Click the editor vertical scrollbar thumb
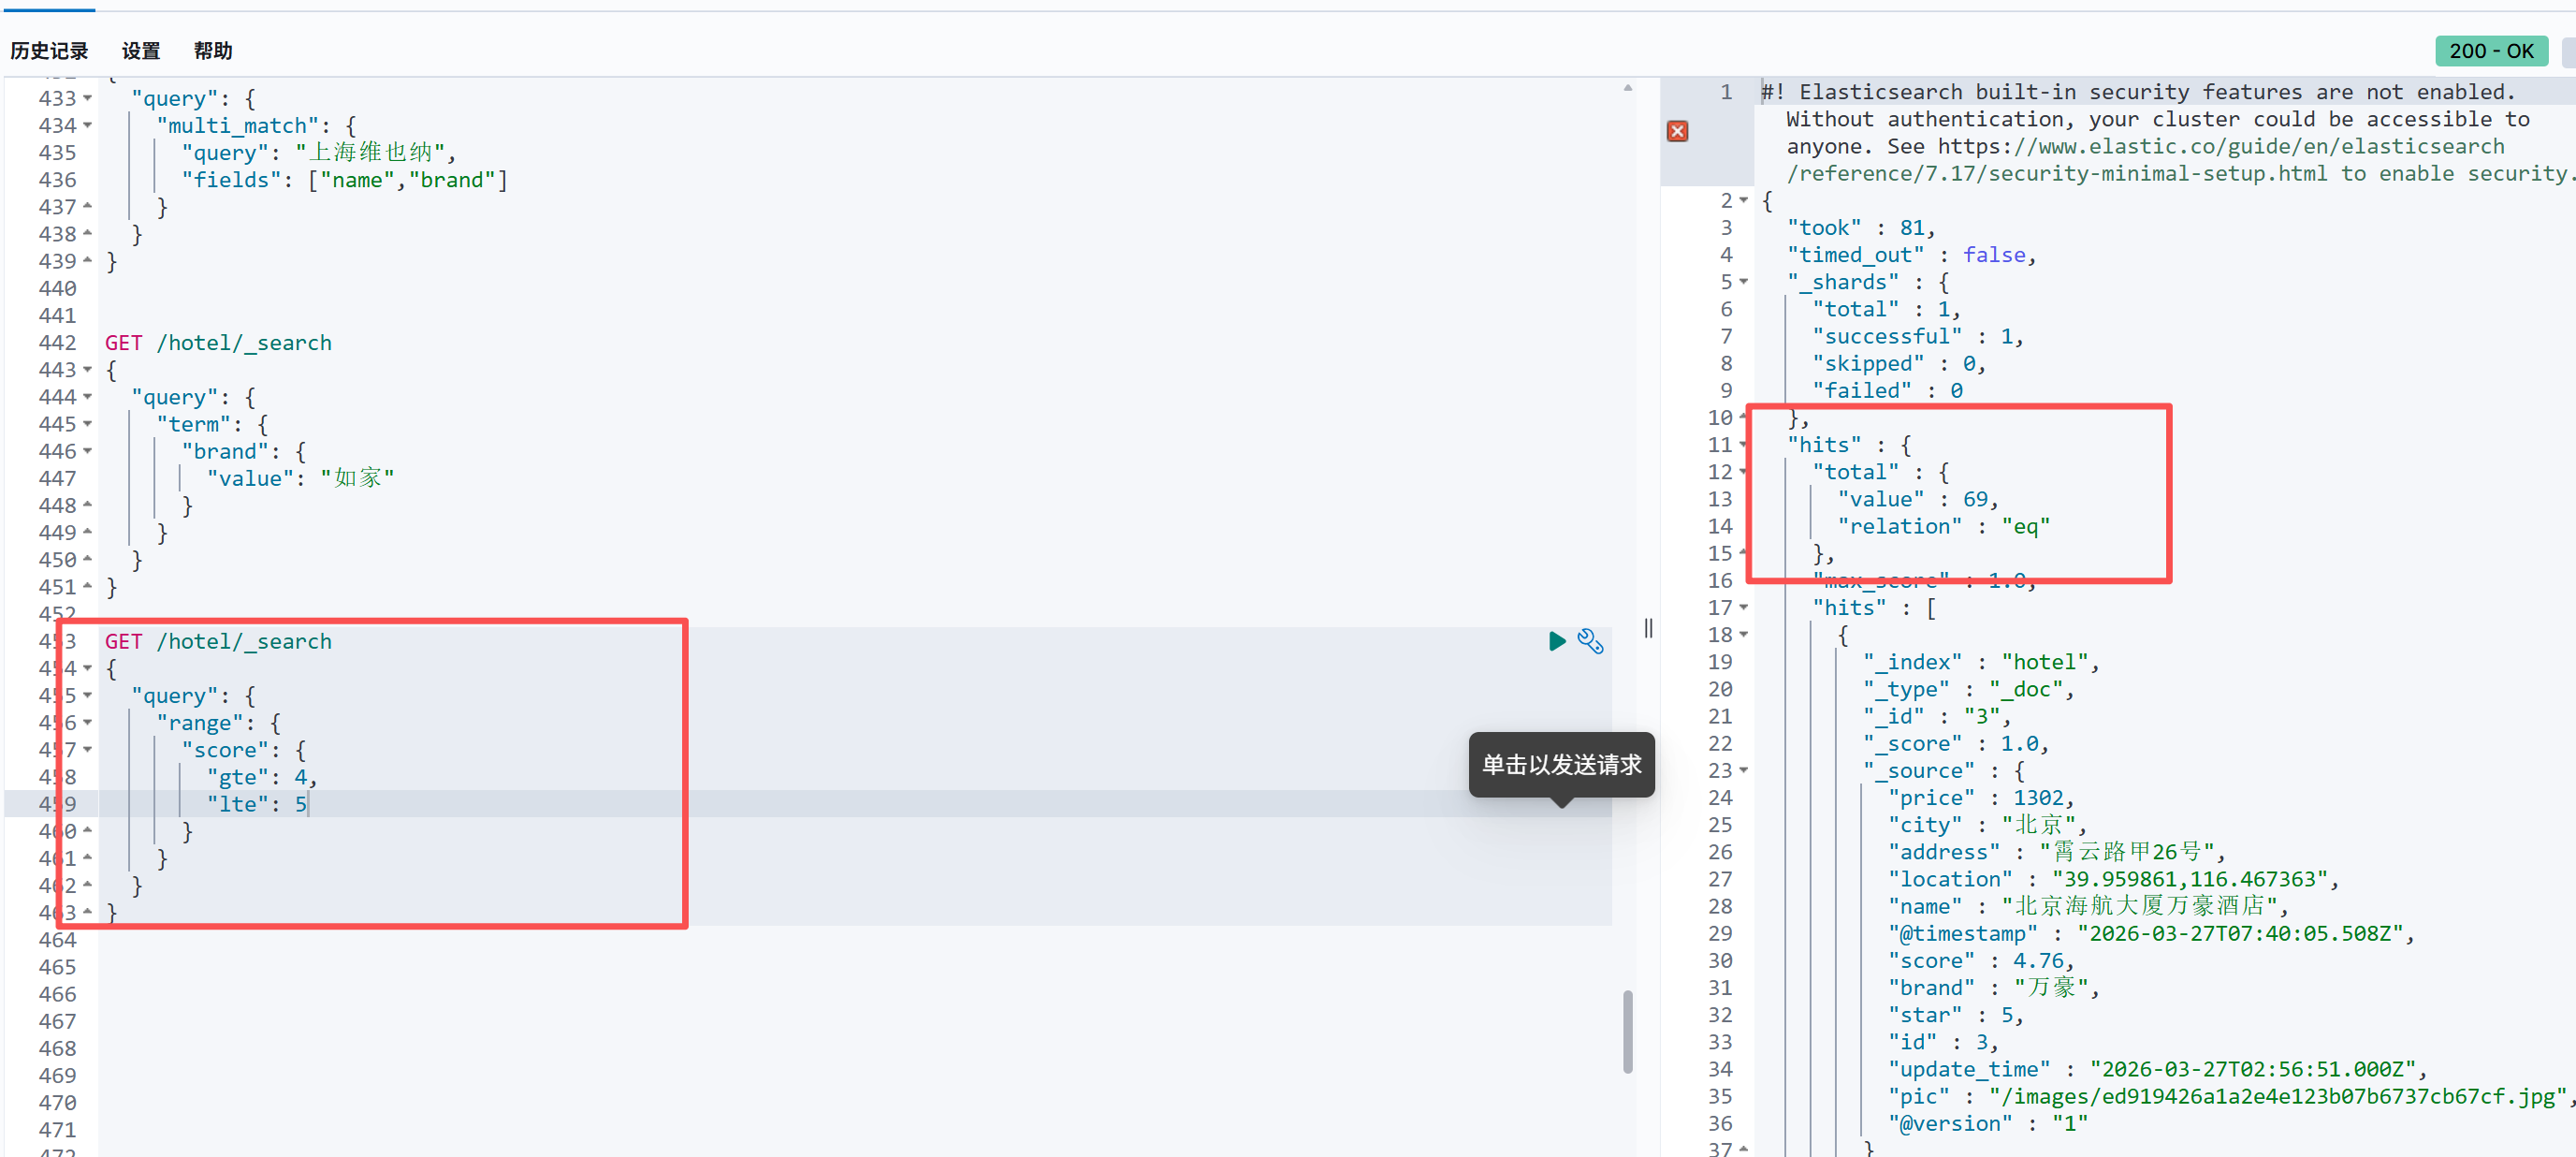2576x1157 pixels. click(1628, 1031)
